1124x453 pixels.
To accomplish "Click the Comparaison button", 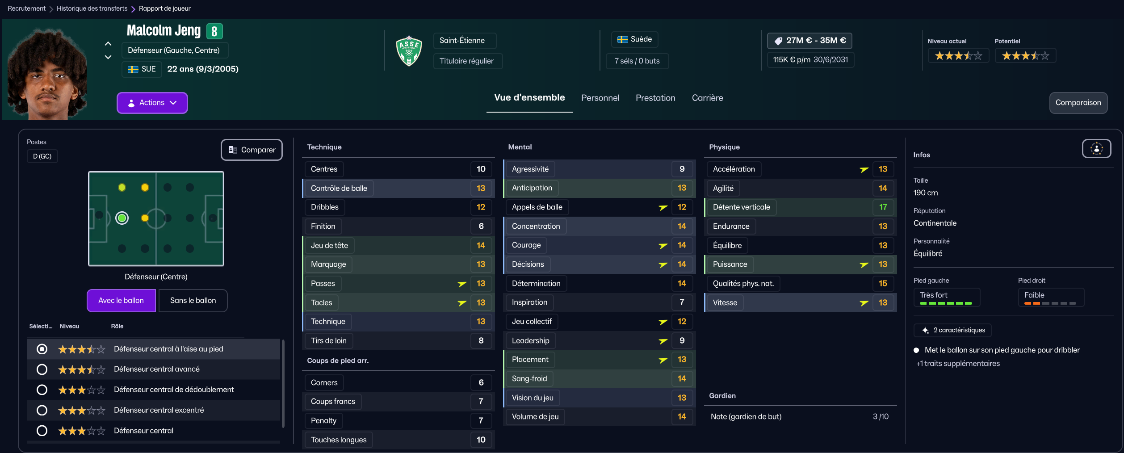I will (x=1078, y=103).
